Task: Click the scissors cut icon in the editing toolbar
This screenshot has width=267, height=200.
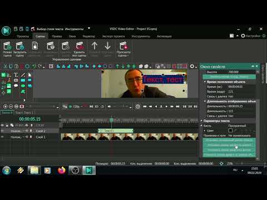Action: pyautogui.click(x=6, y=66)
